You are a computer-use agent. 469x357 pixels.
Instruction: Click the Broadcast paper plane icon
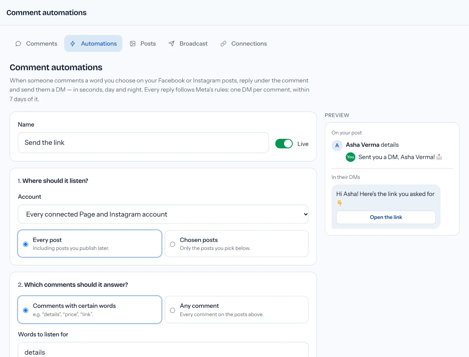pyautogui.click(x=171, y=44)
